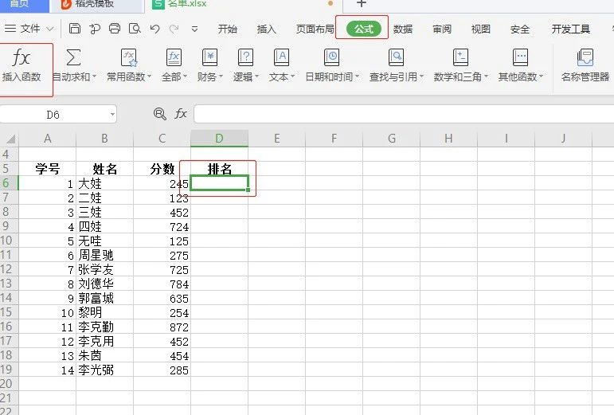Click the fx icon beside formula bar
This screenshot has height=415, width=614.
[x=181, y=114]
